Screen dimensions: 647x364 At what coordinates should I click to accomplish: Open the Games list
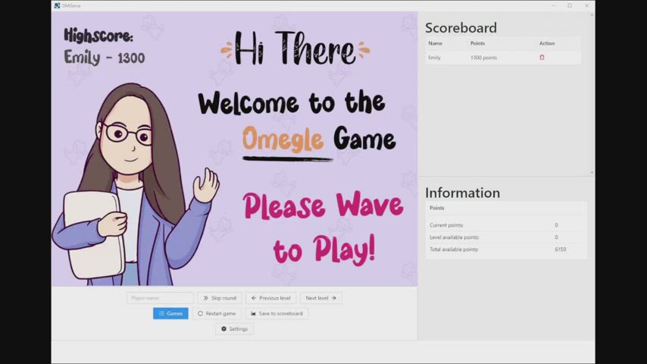[170, 313]
